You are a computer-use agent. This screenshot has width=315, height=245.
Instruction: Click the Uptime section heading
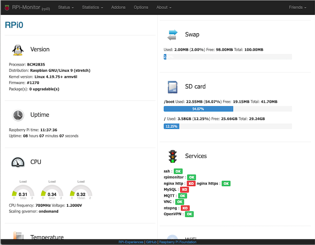(x=40, y=115)
